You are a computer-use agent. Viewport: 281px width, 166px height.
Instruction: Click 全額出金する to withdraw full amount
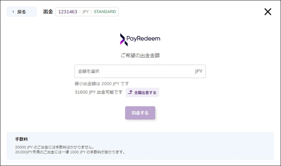[x=145, y=92]
